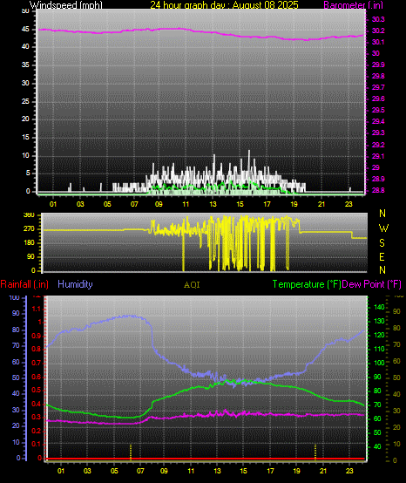
Task: Click the 140 temperature axis value
Action: coord(379,307)
